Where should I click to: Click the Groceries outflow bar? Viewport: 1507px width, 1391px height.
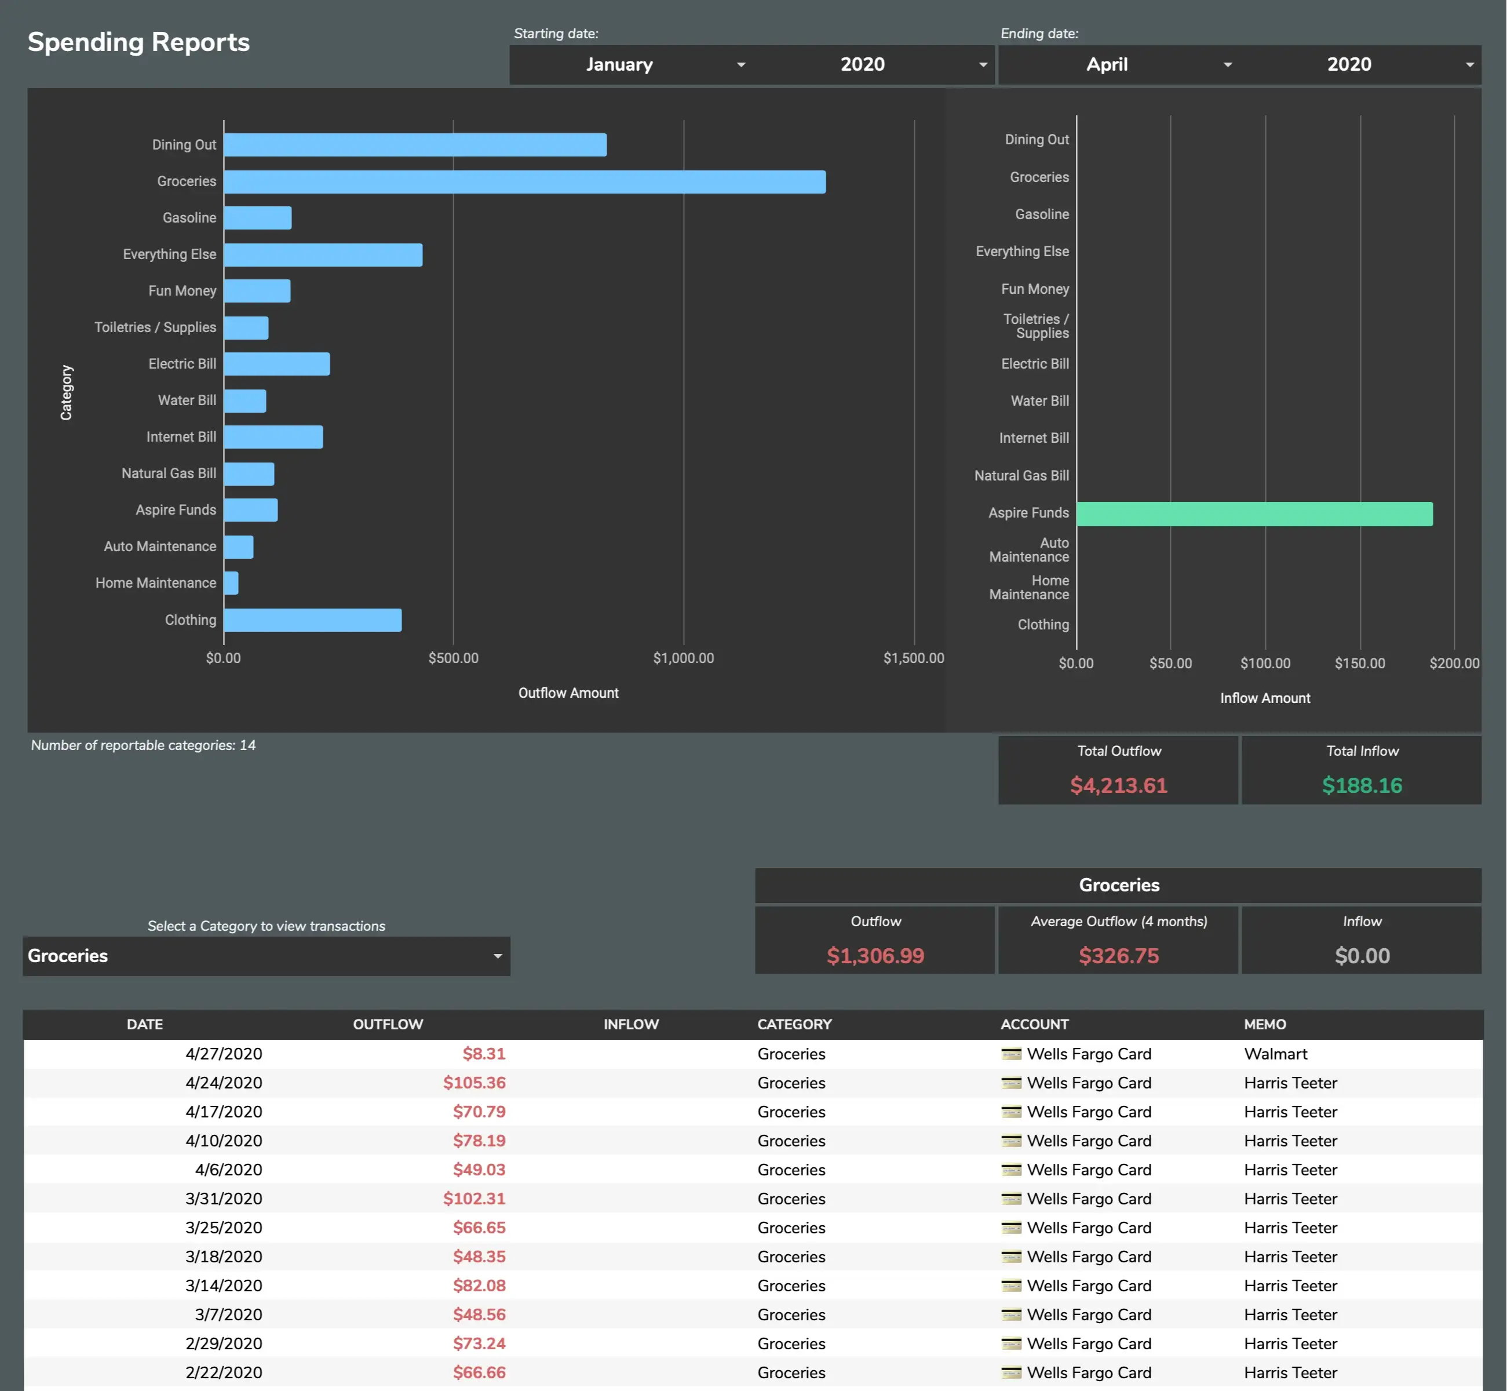[x=524, y=182]
